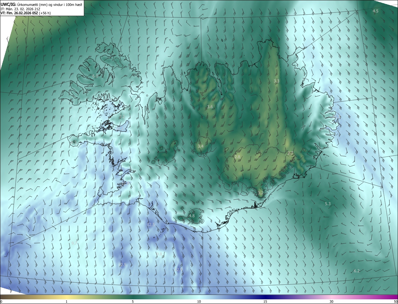Click the 30 tick label on the colour scale

click(x=331, y=302)
